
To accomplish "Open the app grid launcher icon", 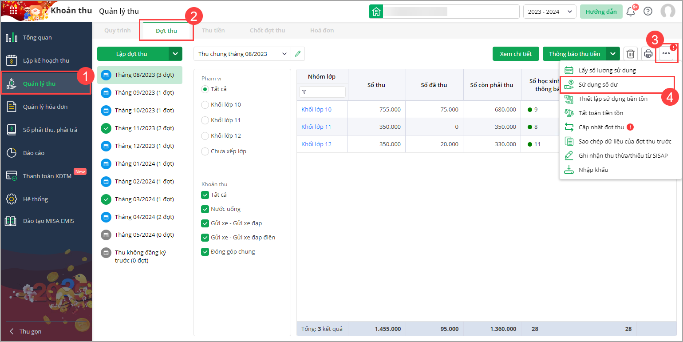I will [13, 11].
